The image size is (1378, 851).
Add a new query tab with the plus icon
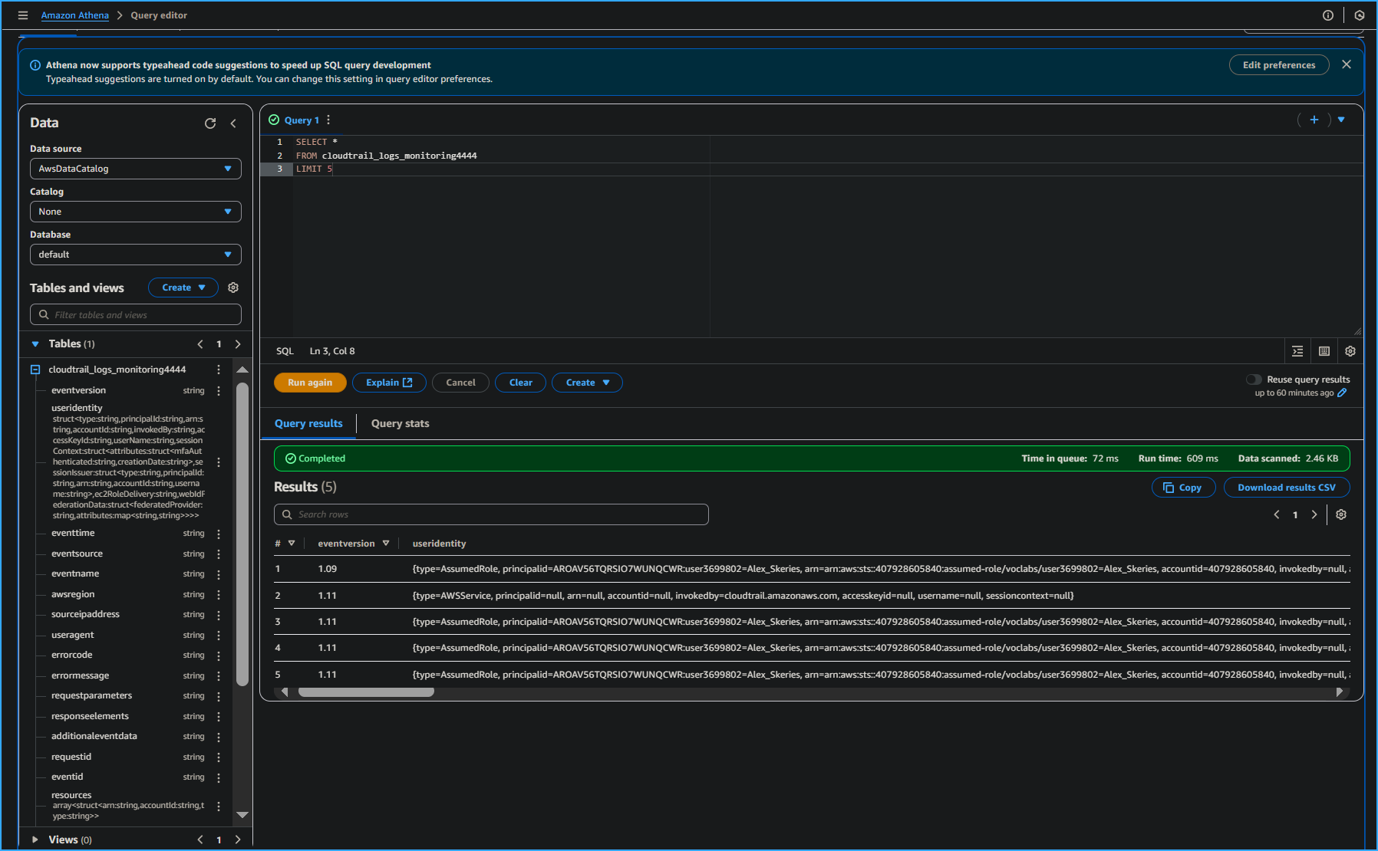[1314, 120]
